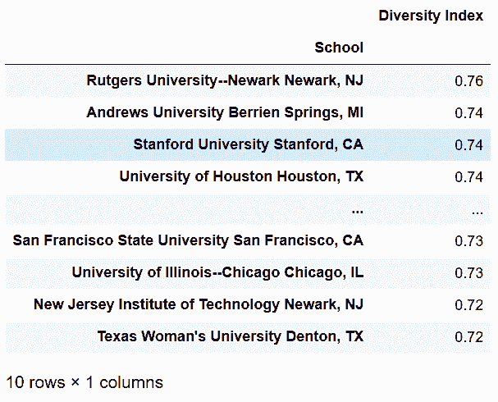This screenshot has width=498, height=402.
Task: Click New Jersey Institute's 0.72 value
Action: click(x=468, y=305)
